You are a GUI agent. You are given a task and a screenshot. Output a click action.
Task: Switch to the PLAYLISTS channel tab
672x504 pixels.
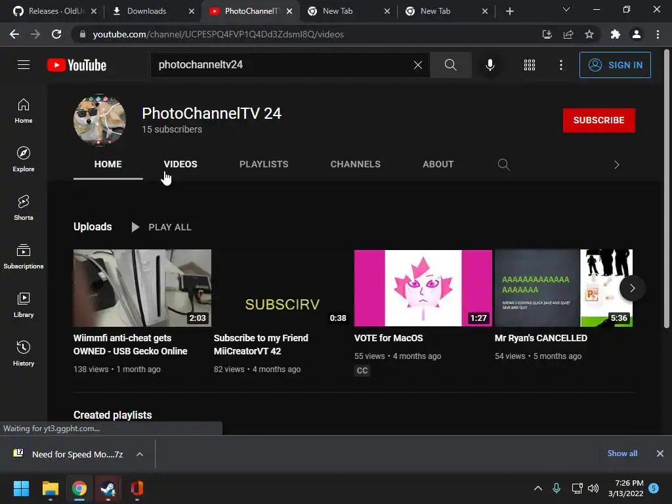(264, 164)
